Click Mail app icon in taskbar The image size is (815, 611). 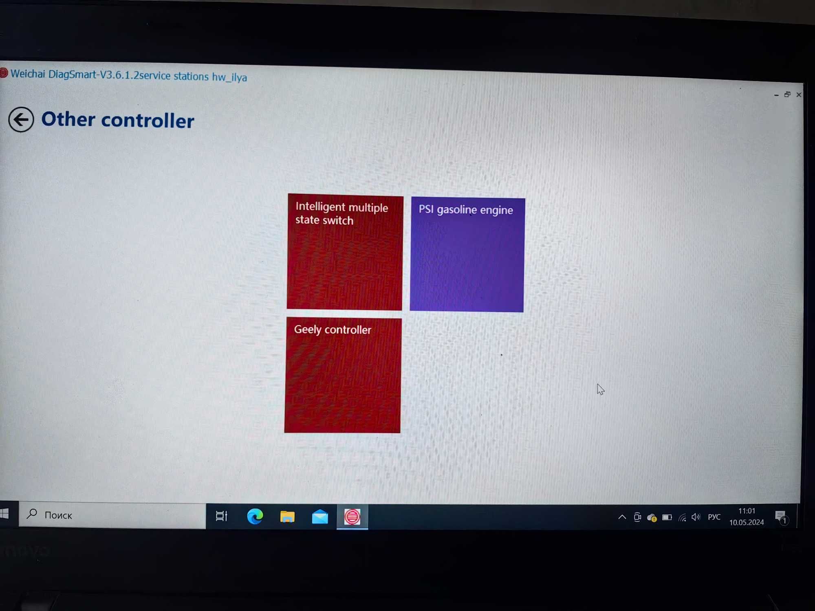[x=319, y=515]
